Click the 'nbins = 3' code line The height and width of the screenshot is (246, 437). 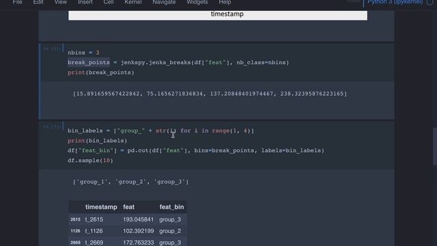tap(83, 53)
